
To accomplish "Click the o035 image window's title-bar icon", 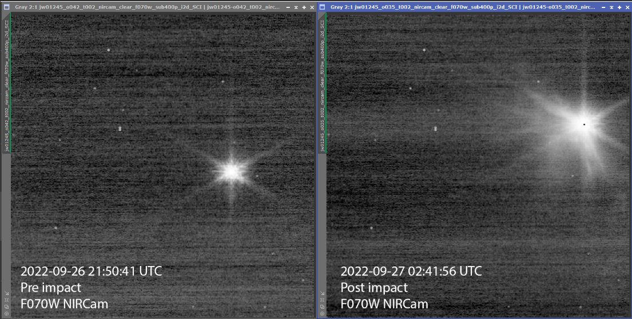I will pyautogui.click(x=322, y=7).
